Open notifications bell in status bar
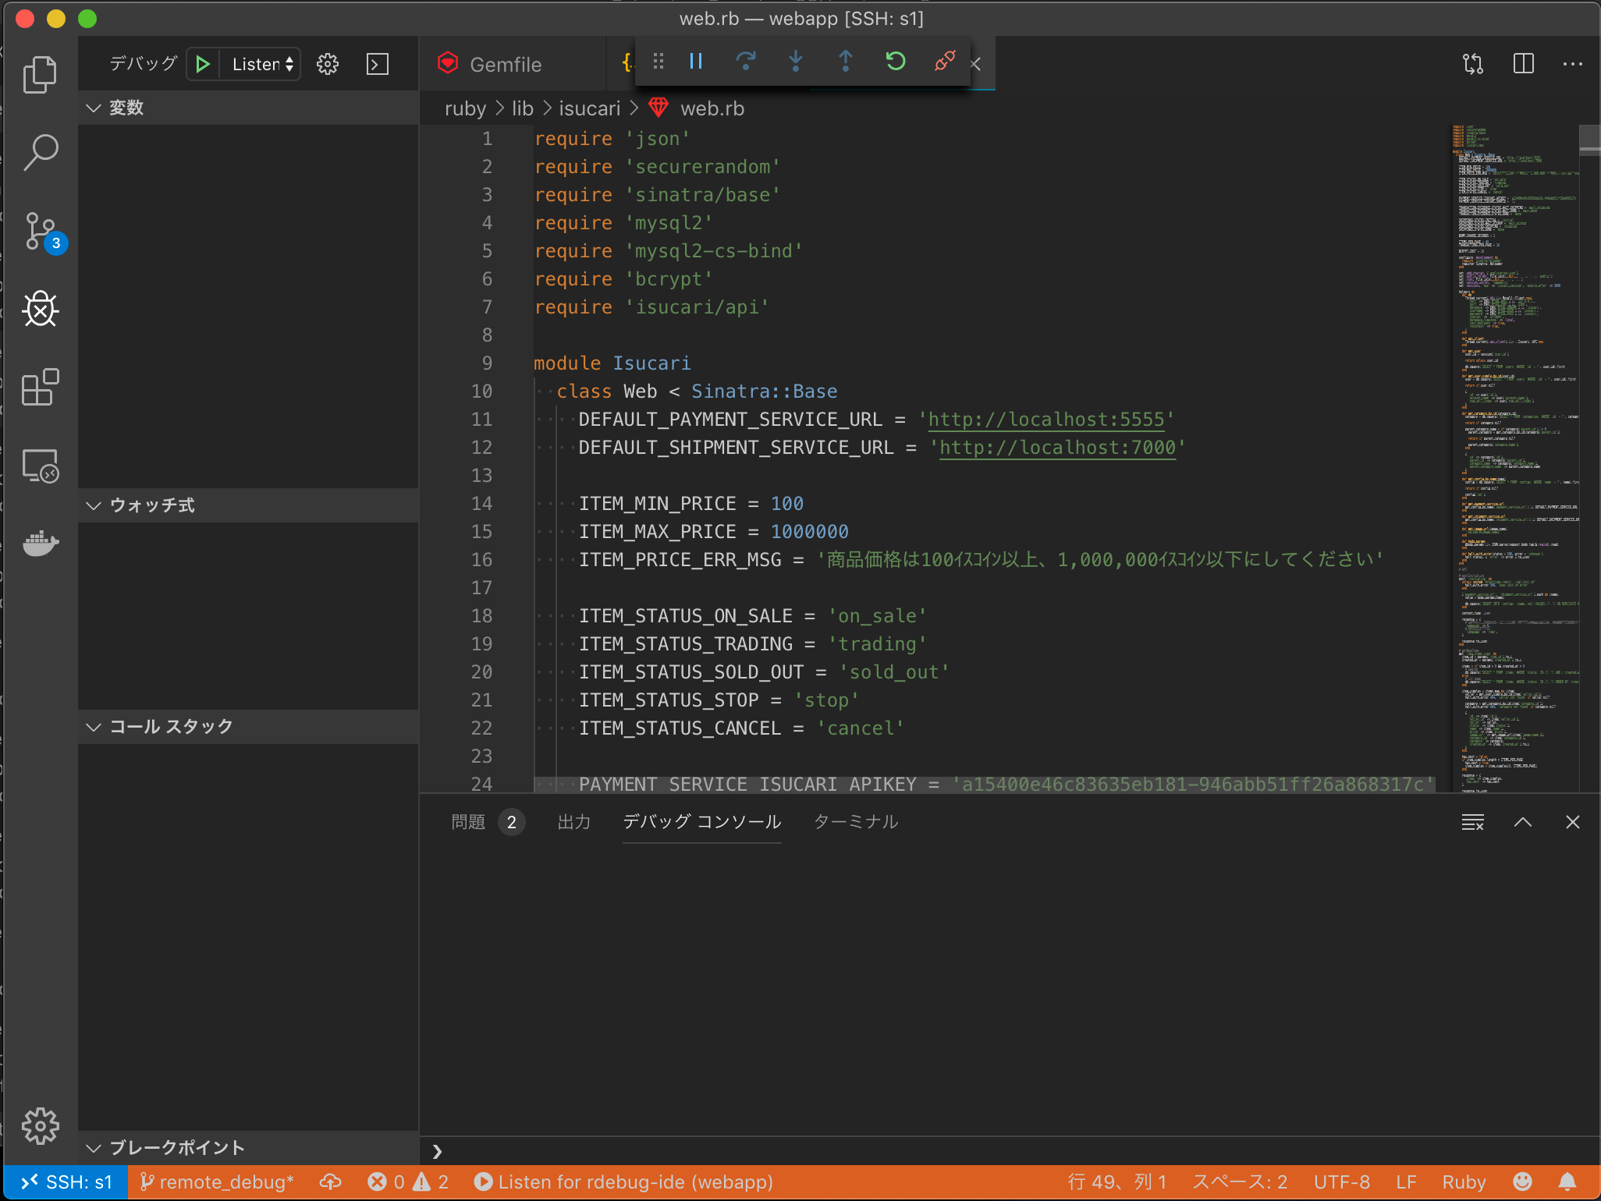 click(1567, 1182)
